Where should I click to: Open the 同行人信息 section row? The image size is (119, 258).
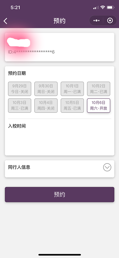[60, 169]
